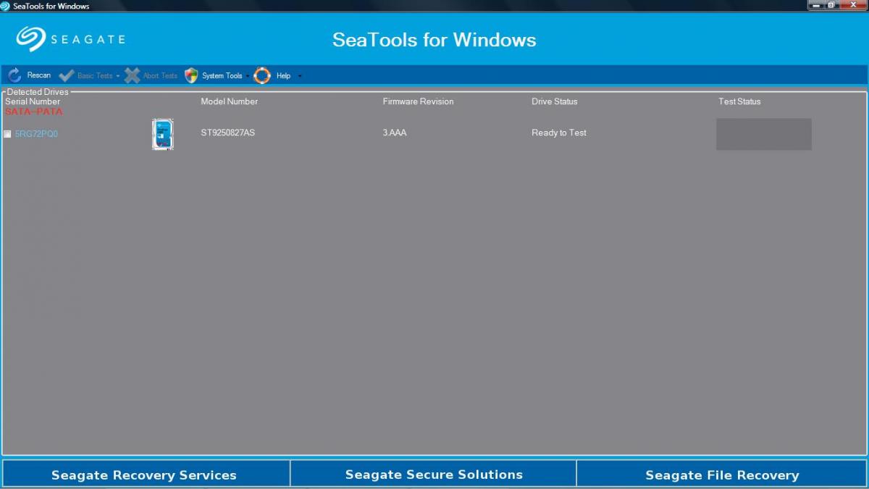Select model number ST9250827AS
The width and height of the screenshot is (869, 489).
pyautogui.click(x=227, y=133)
